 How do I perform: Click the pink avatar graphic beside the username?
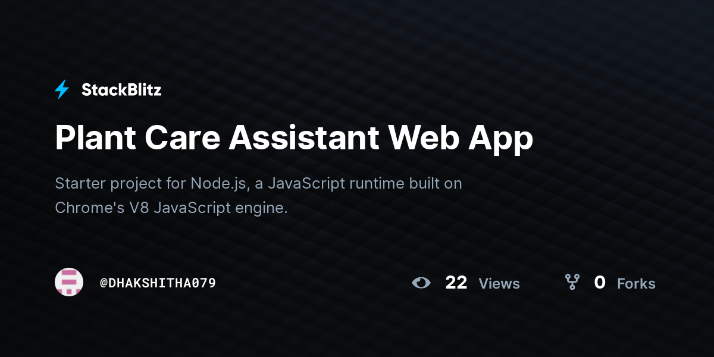(x=69, y=282)
